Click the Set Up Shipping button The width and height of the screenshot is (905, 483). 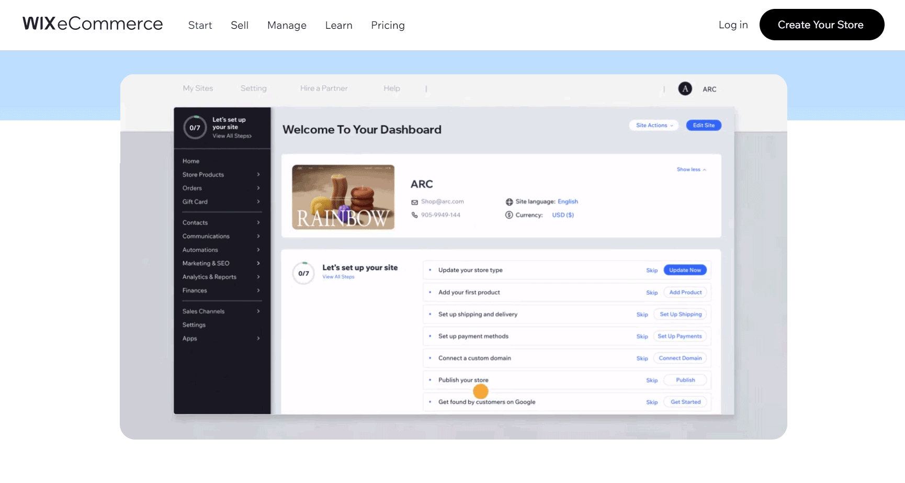tap(680, 314)
